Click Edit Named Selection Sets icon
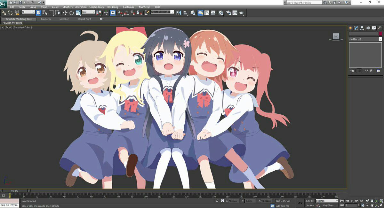 pos(147,13)
